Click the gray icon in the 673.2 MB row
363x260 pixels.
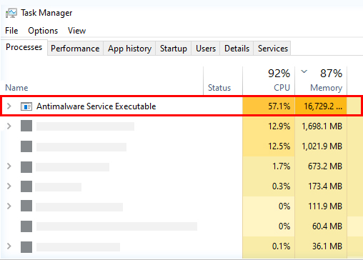coord(26,167)
